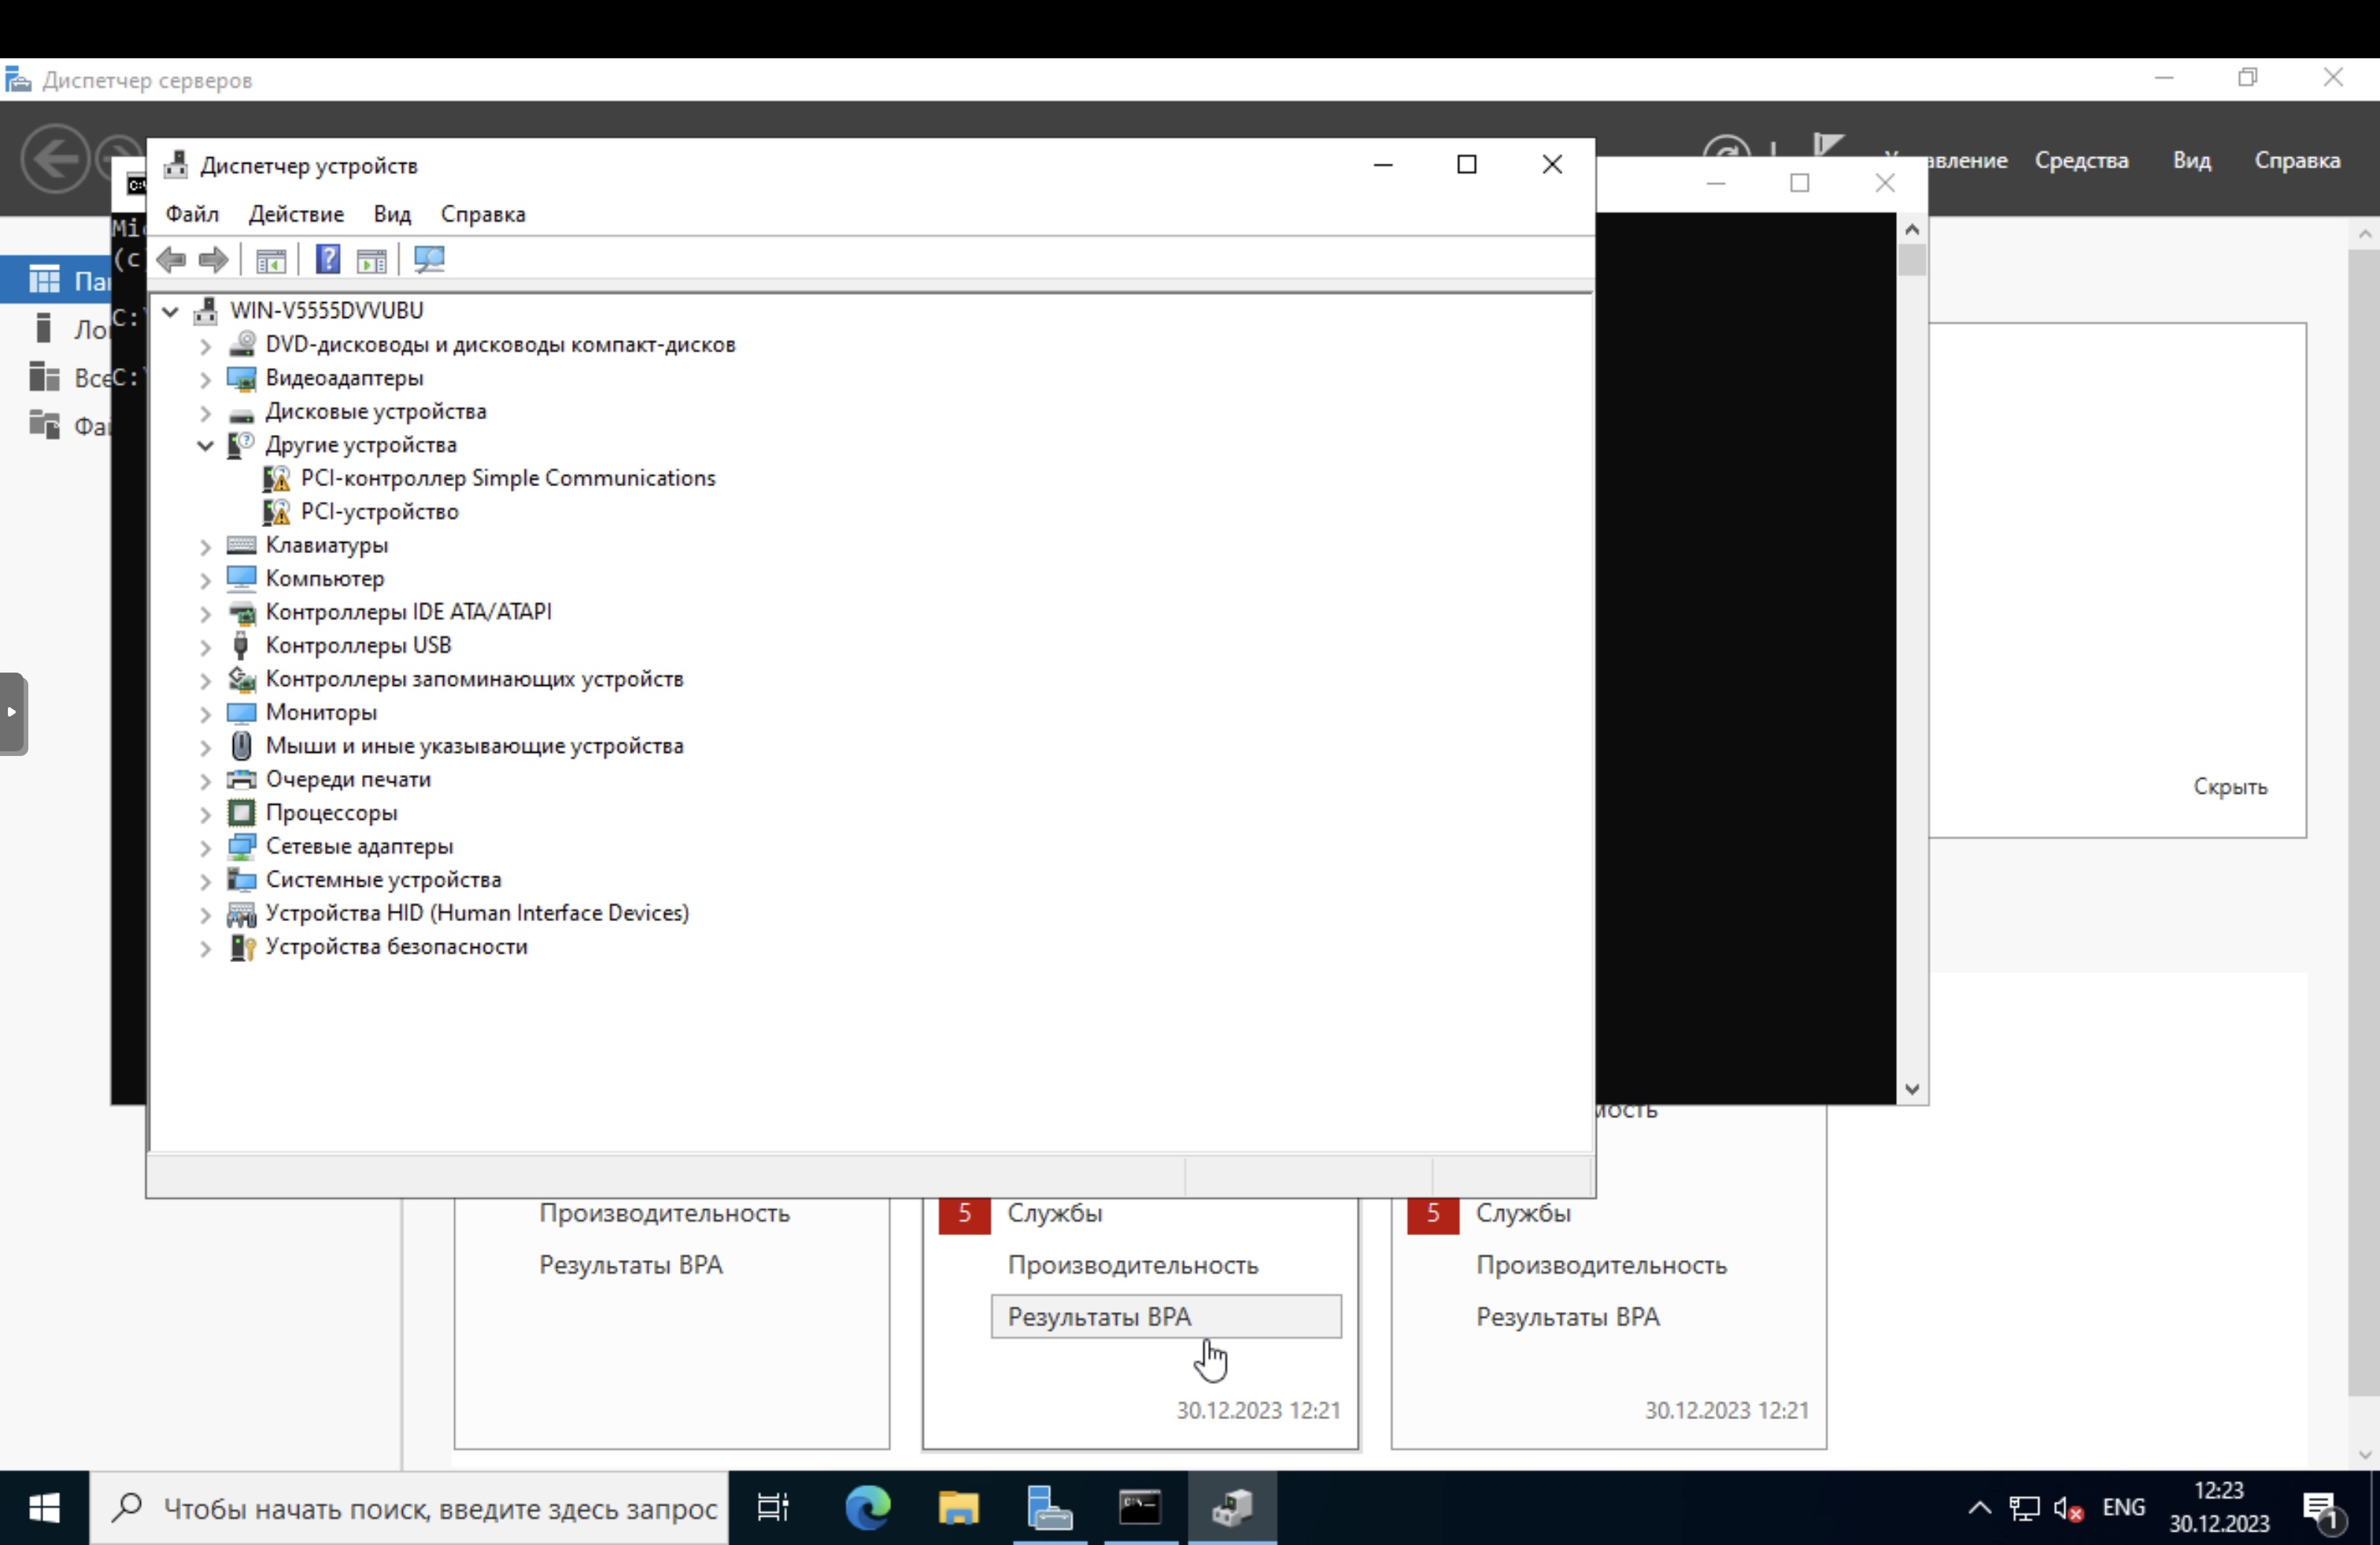Open File Explorer from the taskbar
Viewport: 2380px width, 1545px height.
click(x=958, y=1507)
